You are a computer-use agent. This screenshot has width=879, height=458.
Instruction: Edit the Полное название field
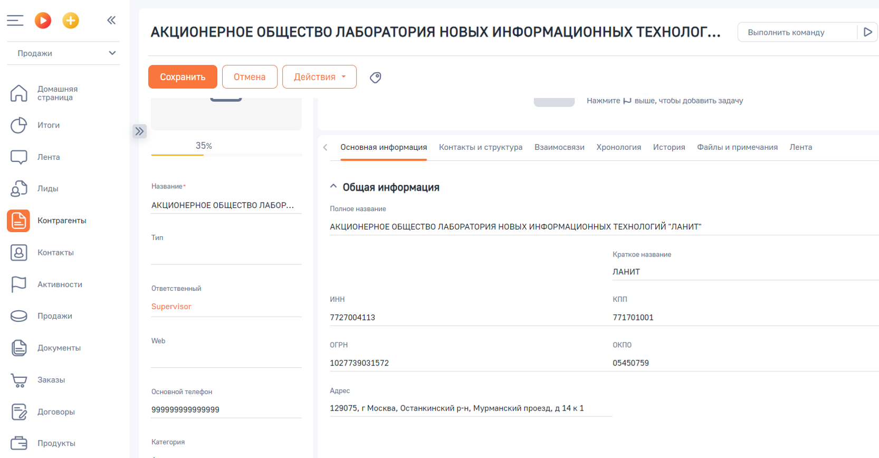click(x=604, y=227)
